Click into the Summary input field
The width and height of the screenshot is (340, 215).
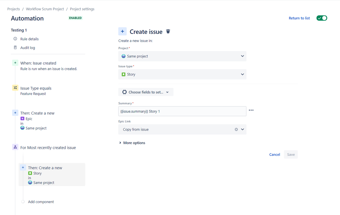(x=182, y=111)
